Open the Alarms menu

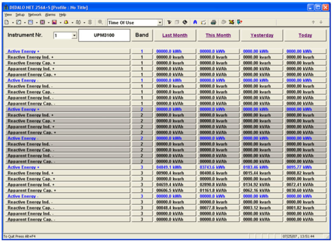click(50, 14)
